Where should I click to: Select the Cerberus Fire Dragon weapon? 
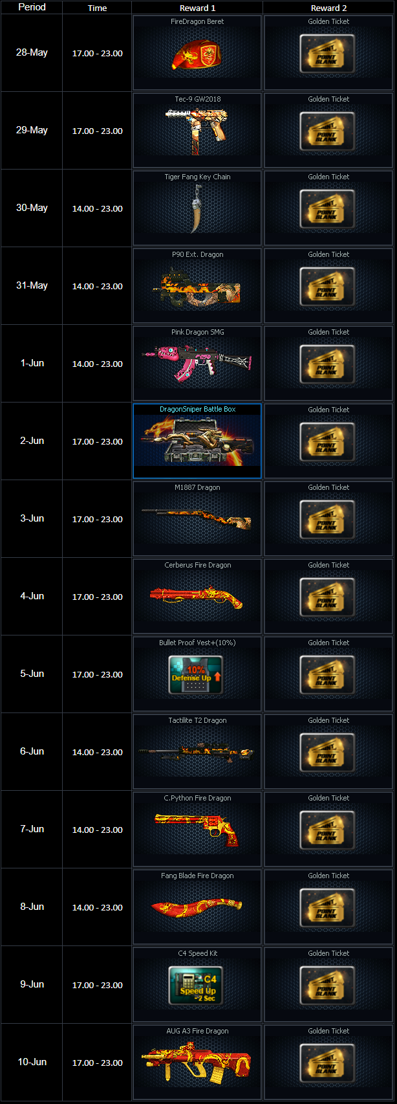point(197,597)
